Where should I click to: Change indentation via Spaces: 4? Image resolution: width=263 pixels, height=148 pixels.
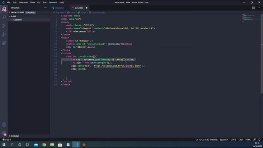tap(224, 140)
